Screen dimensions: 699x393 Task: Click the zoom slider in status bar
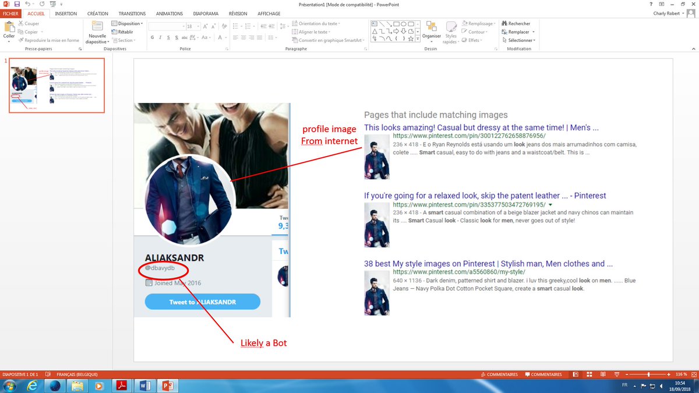648,374
